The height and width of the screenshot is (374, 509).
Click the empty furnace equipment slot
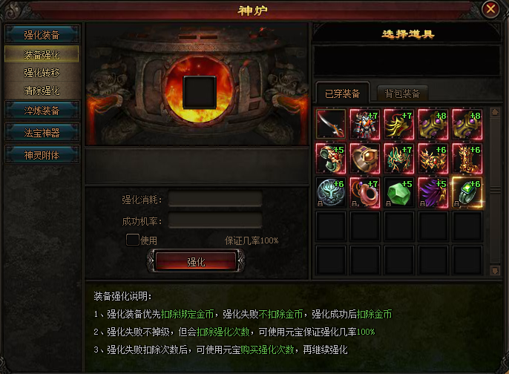(x=200, y=92)
